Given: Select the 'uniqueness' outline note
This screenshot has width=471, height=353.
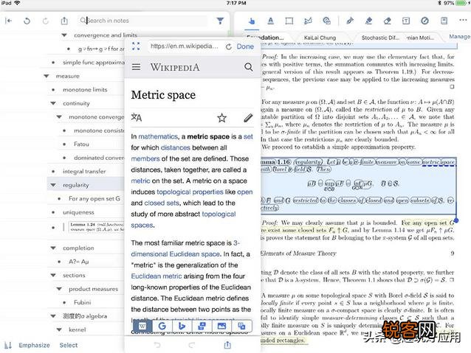Looking at the screenshot, I should 78,212.
